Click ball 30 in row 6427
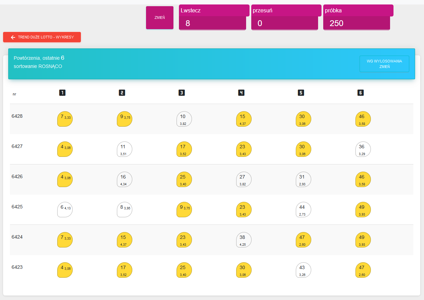This screenshot has height=300, width=424. point(303,149)
